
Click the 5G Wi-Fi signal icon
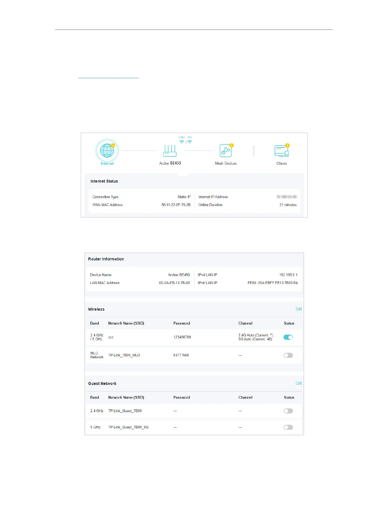tap(189, 142)
